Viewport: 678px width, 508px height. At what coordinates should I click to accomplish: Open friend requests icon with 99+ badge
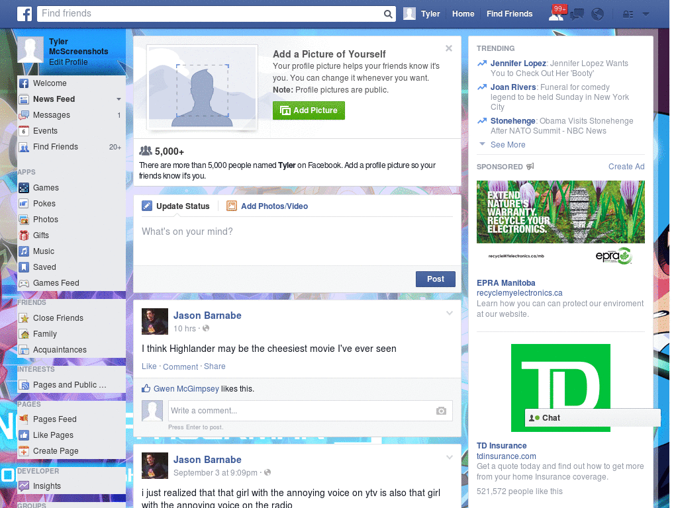click(557, 13)
